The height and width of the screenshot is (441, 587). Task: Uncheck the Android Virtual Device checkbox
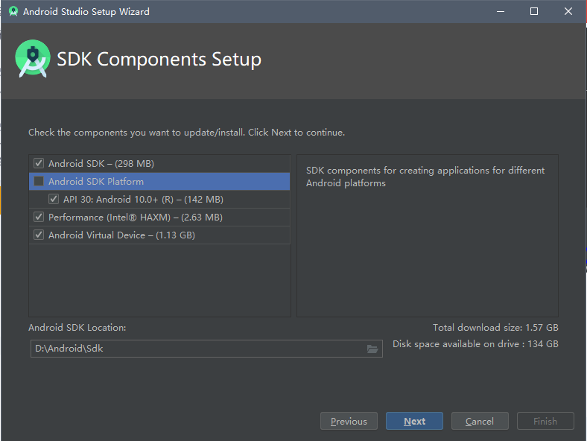(x=39, y=235)
